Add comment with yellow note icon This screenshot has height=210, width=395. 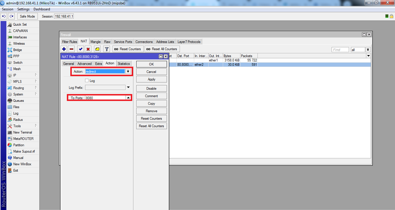pyautogui.click(x=97, y=49)
